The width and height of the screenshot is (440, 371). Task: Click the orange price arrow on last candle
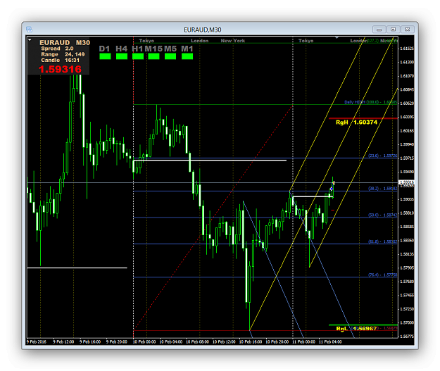point(334,183)
